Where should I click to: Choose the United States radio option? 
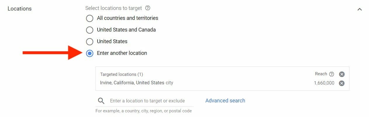(x=90, y=42)
